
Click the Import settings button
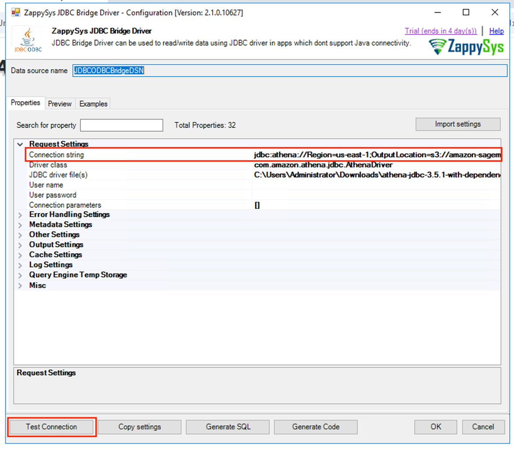tap(458, 124)
